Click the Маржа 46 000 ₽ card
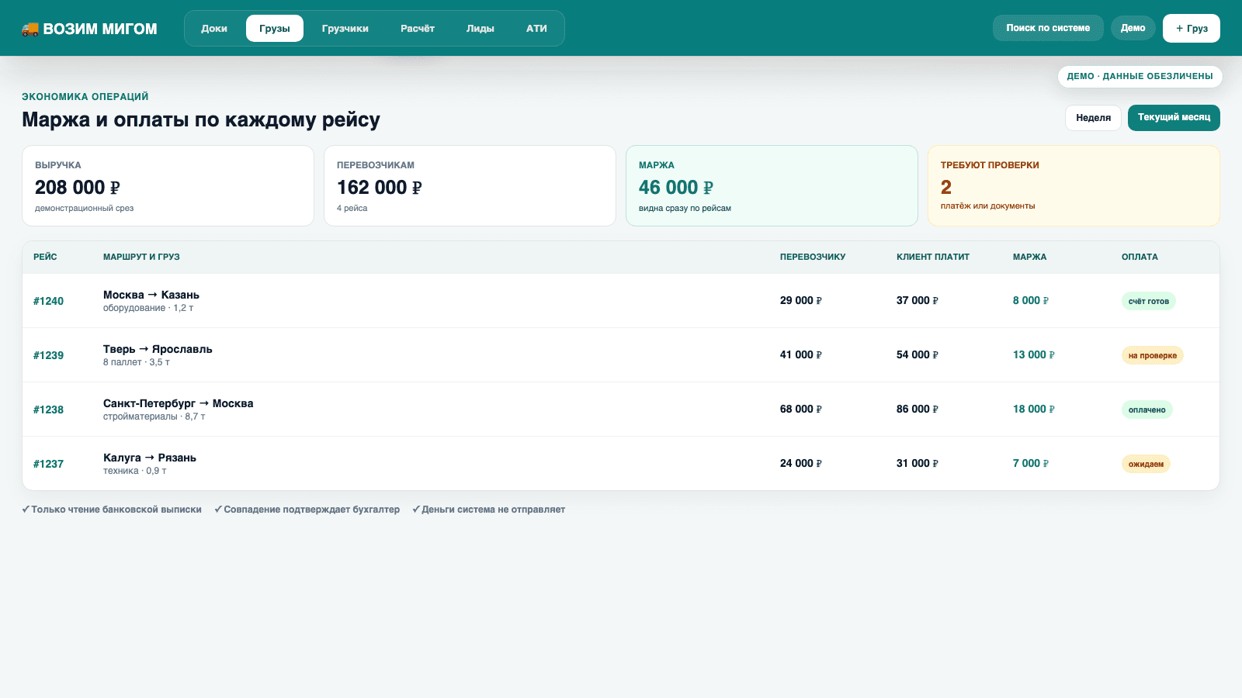Screen dimensions: 1242x698 point(772,186)
